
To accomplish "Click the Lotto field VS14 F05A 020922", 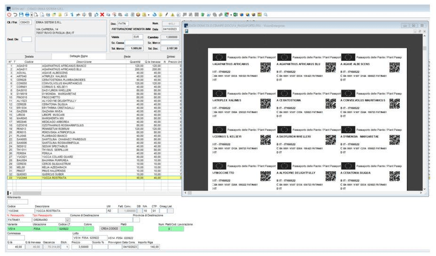I will (x=90, y=238).
